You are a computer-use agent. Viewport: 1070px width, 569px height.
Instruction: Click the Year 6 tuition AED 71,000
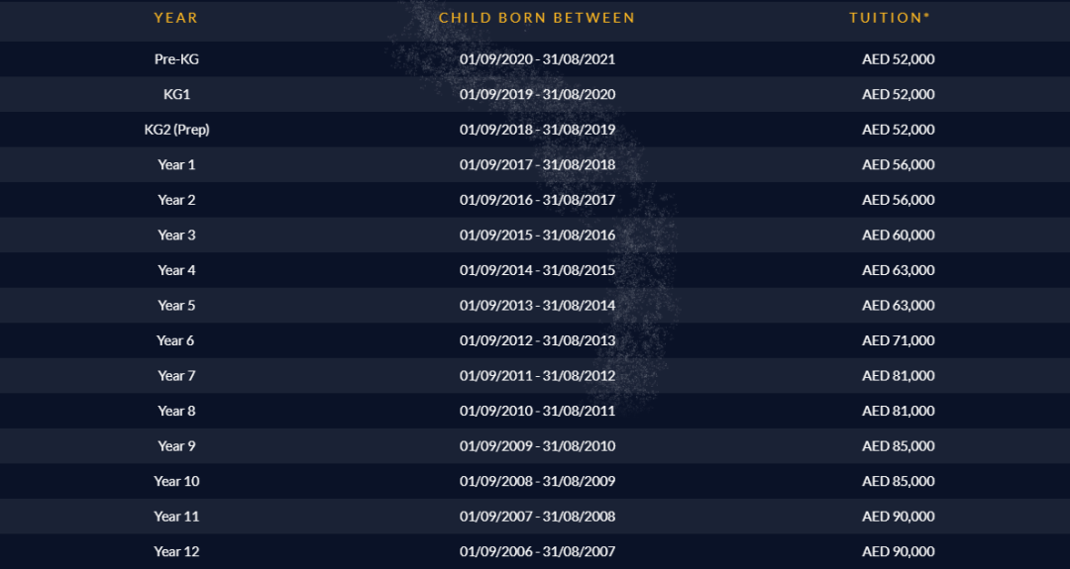898,340
